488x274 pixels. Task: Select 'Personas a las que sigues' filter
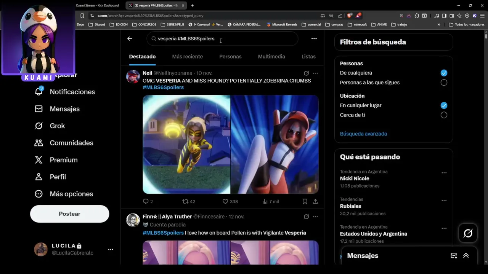[x=444, y=83]
